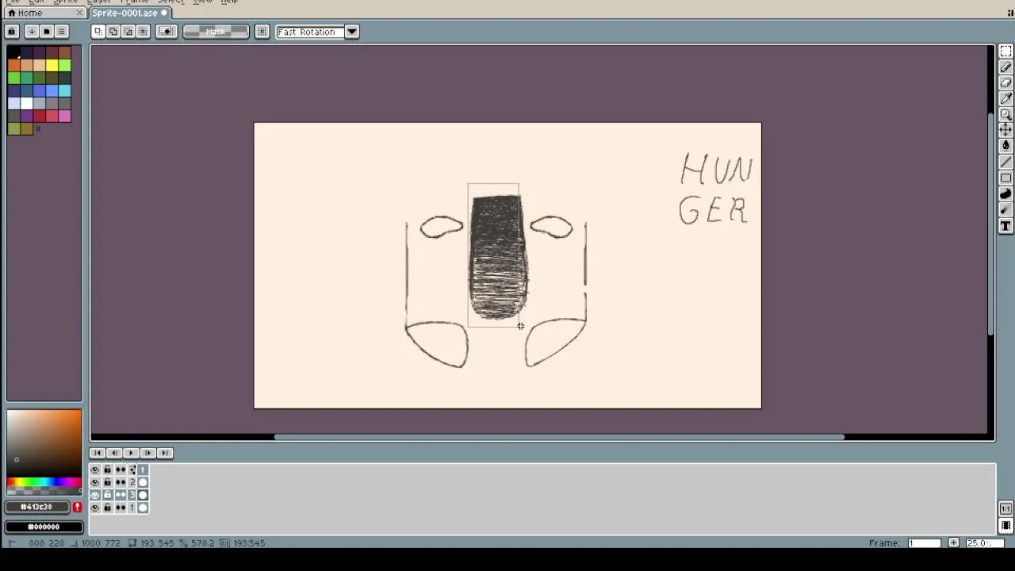This screenshot has height=571, width=1015.
Task: Choose Subtract from selection mode icon
Action: click(128, 32)
